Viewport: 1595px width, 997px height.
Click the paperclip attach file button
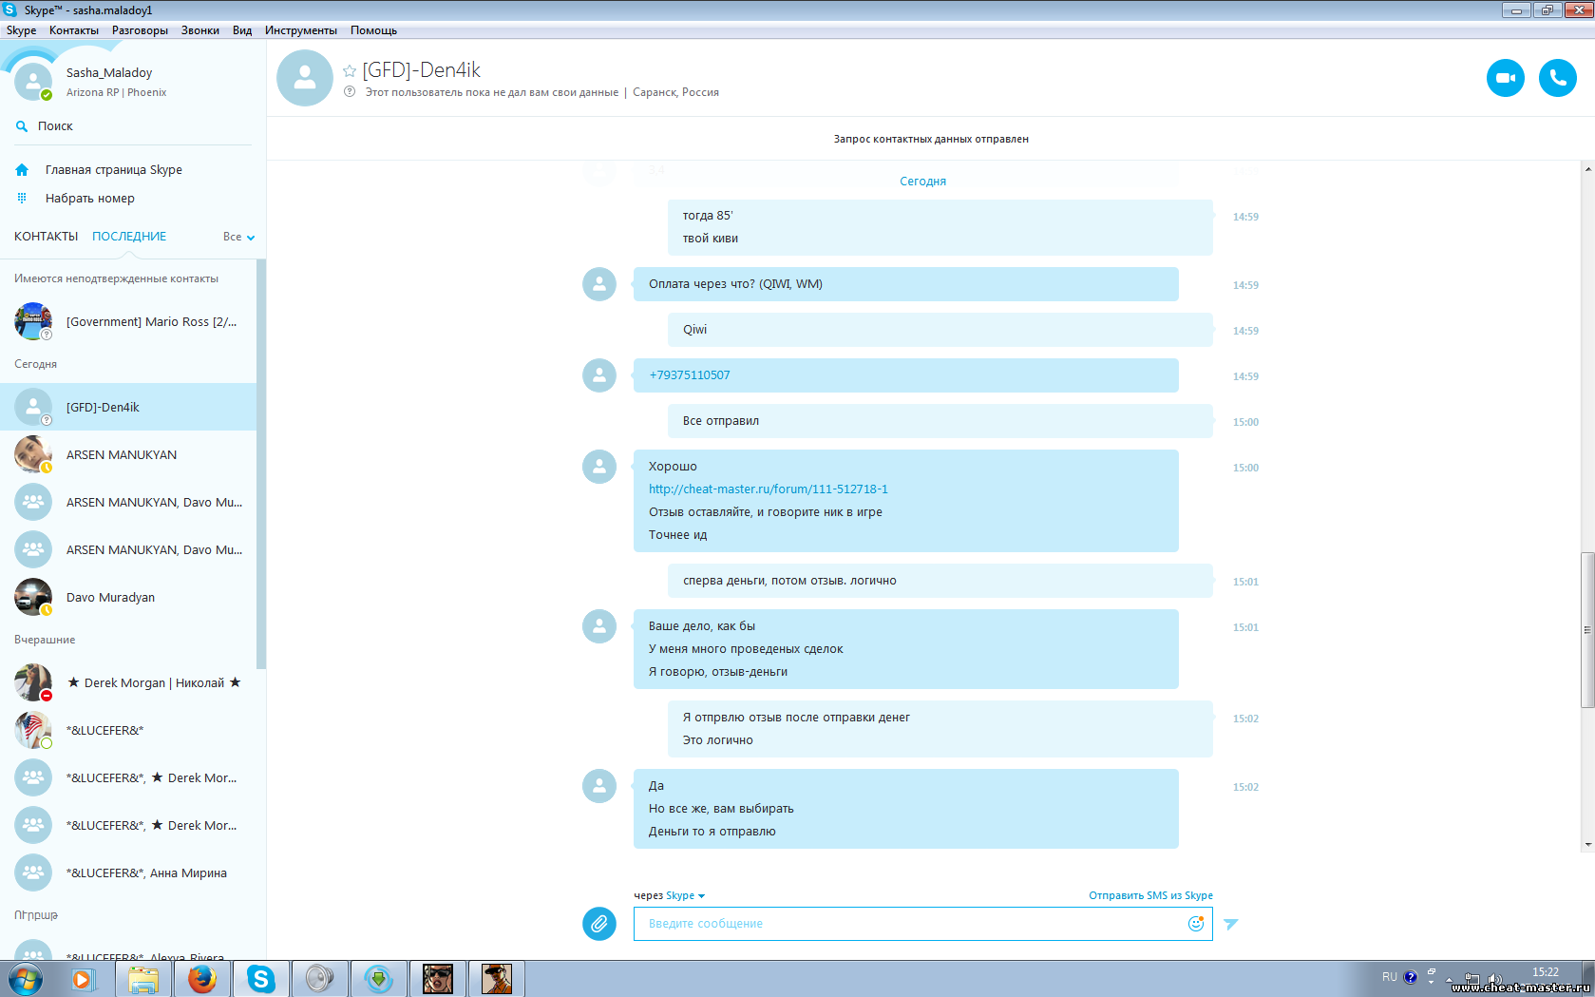(x=598, y=923)
